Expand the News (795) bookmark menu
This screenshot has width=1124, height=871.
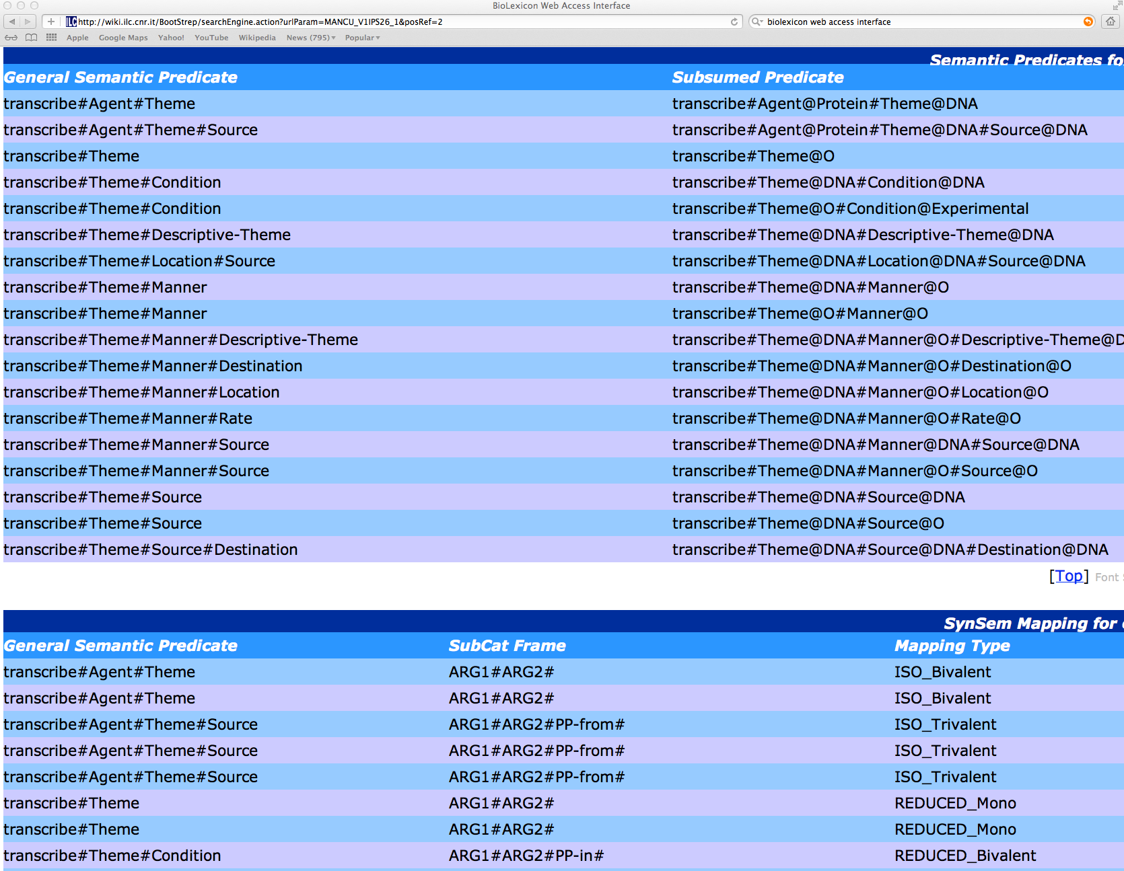click(310, 38)
